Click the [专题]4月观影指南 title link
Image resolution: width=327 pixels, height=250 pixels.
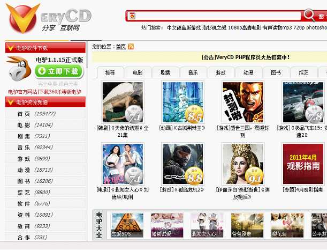point(302,190)
